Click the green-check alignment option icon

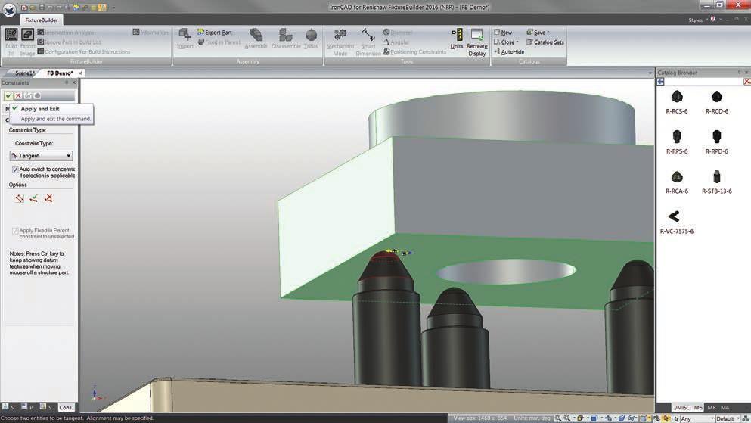point(33,198)
